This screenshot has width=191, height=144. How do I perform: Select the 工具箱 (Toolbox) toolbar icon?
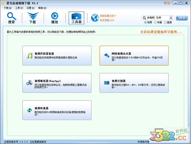click(76, 18)
